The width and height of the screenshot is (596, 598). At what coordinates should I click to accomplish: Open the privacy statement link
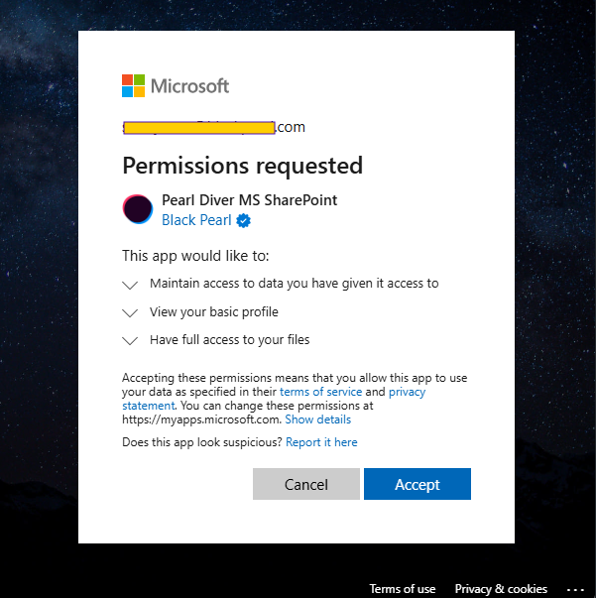pyautogui.click(x=407, y=392)
